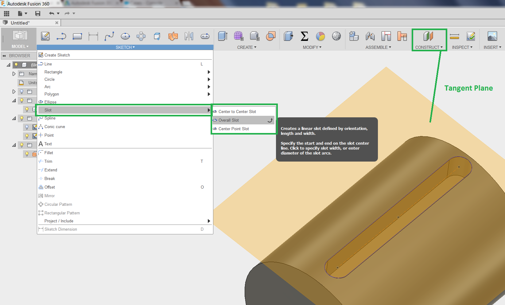Toggle visibility of the top browser body

coord(16,65)
